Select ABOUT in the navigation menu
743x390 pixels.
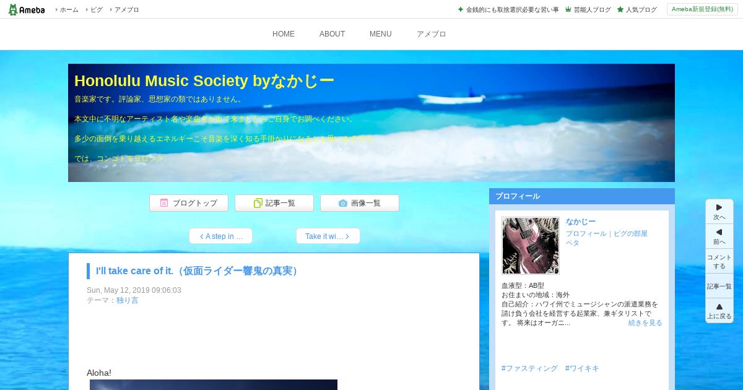(x=332, y=34)
